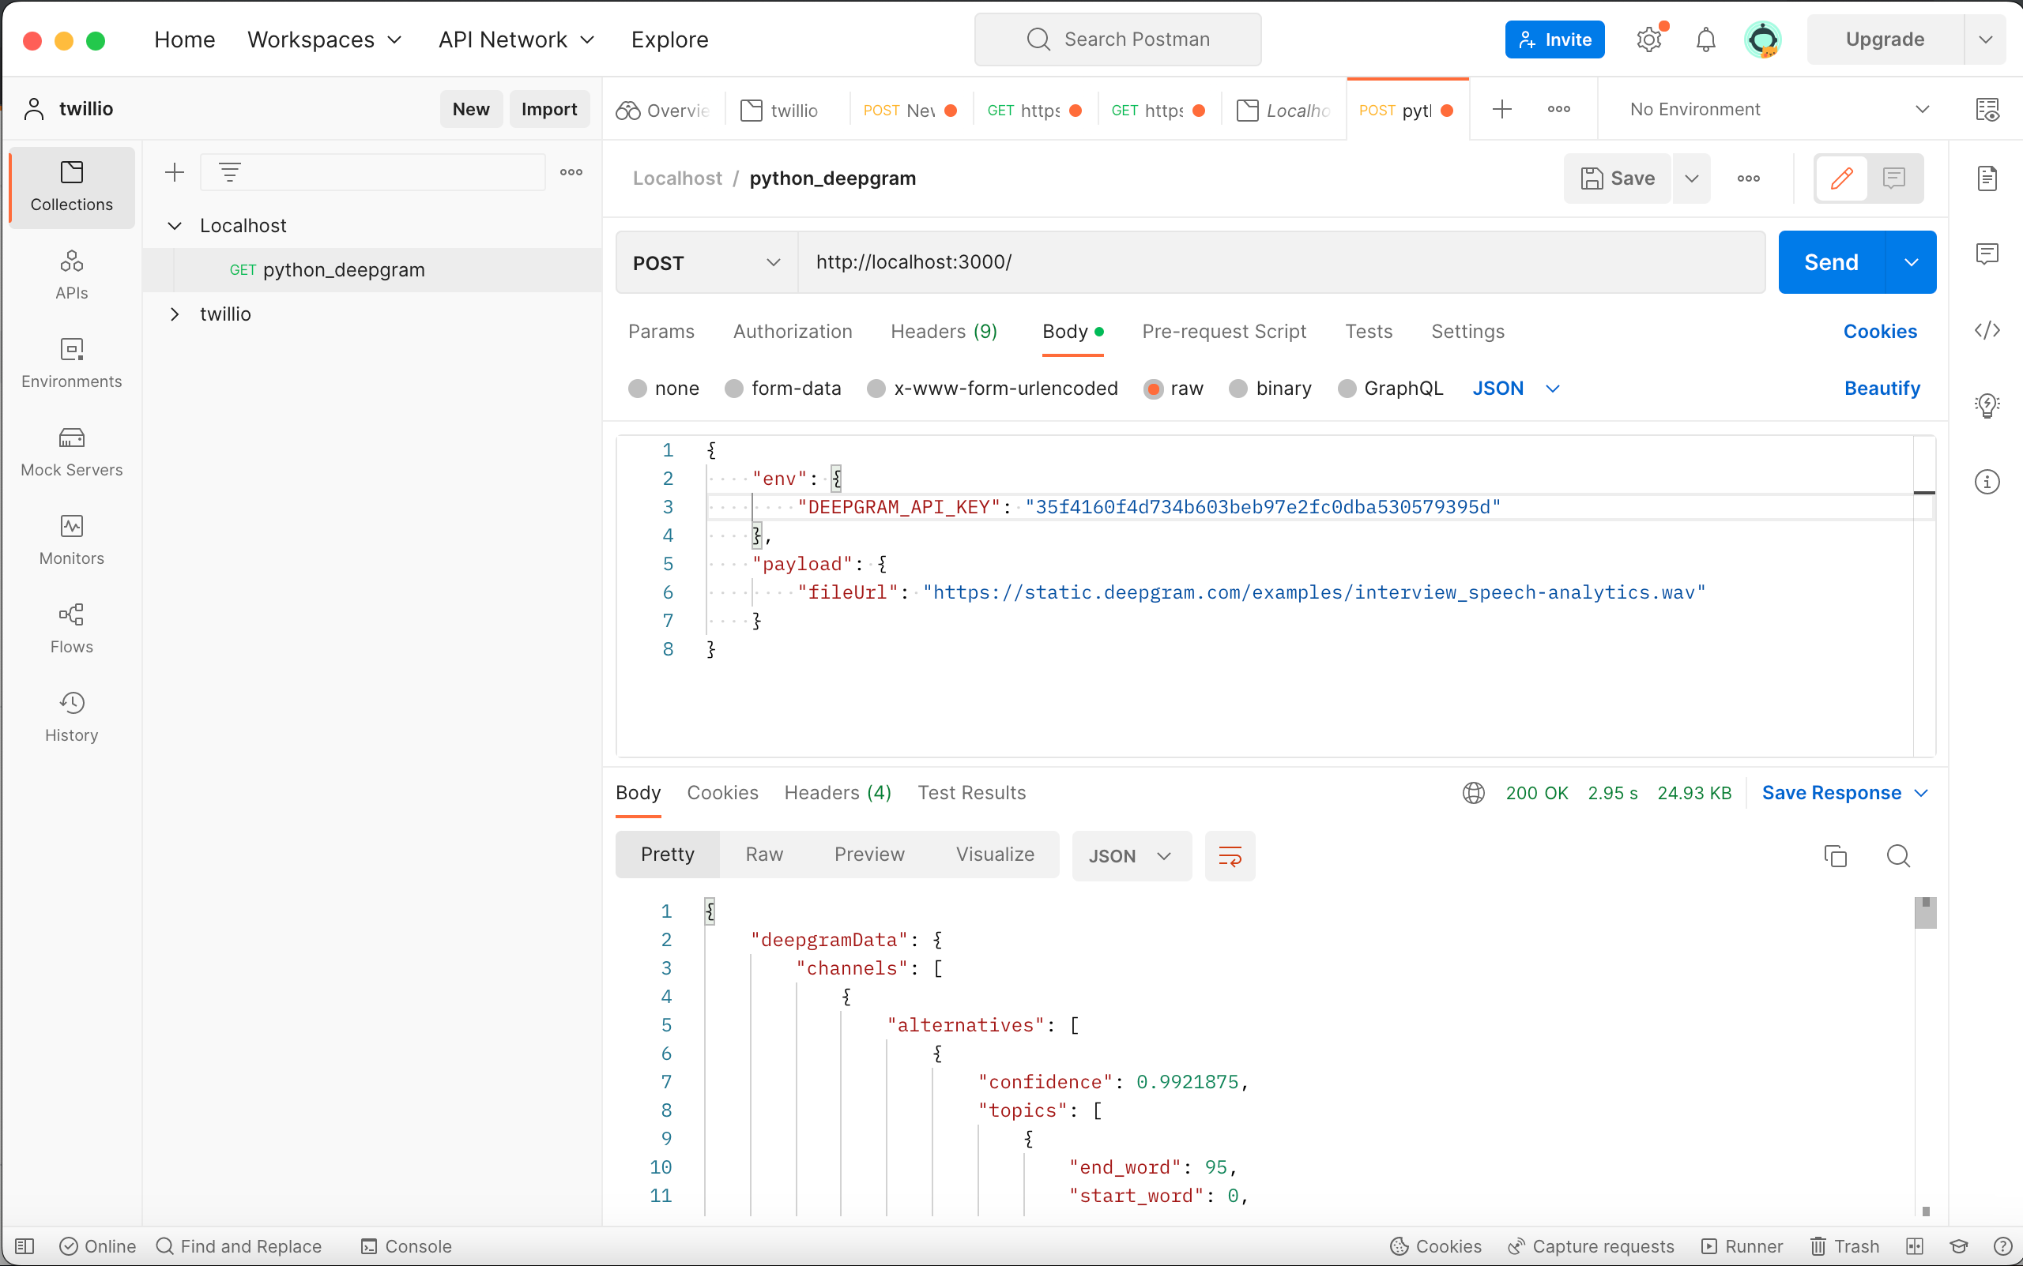This screenshot has height=1266, width=2023.
Task: Search the response with the magnifier icon
Action: click(1897, 856)
